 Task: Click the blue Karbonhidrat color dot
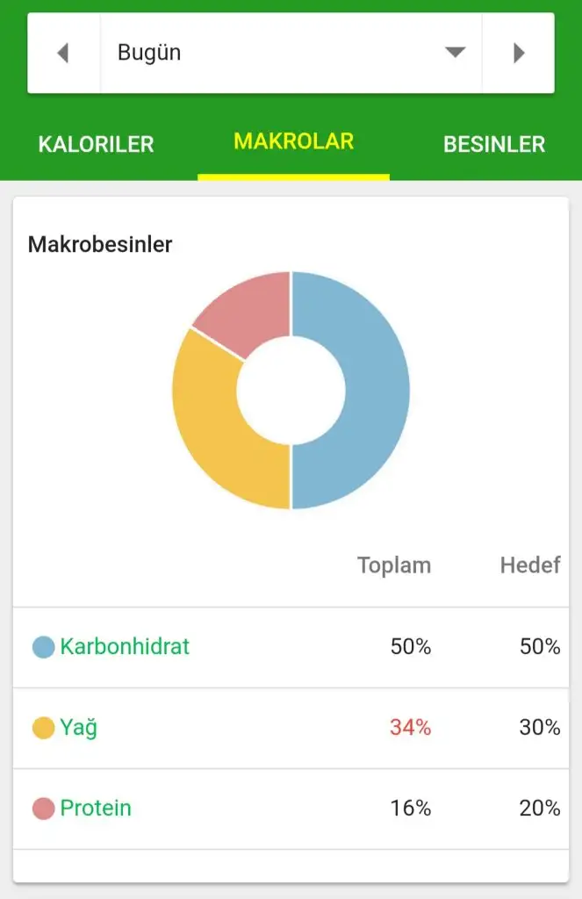44,647
